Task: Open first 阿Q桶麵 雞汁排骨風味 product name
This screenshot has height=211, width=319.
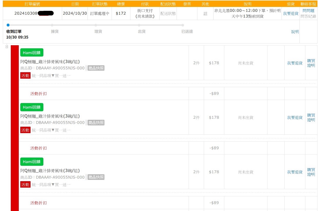Action: pyautogui.click(x=50, y=62)
